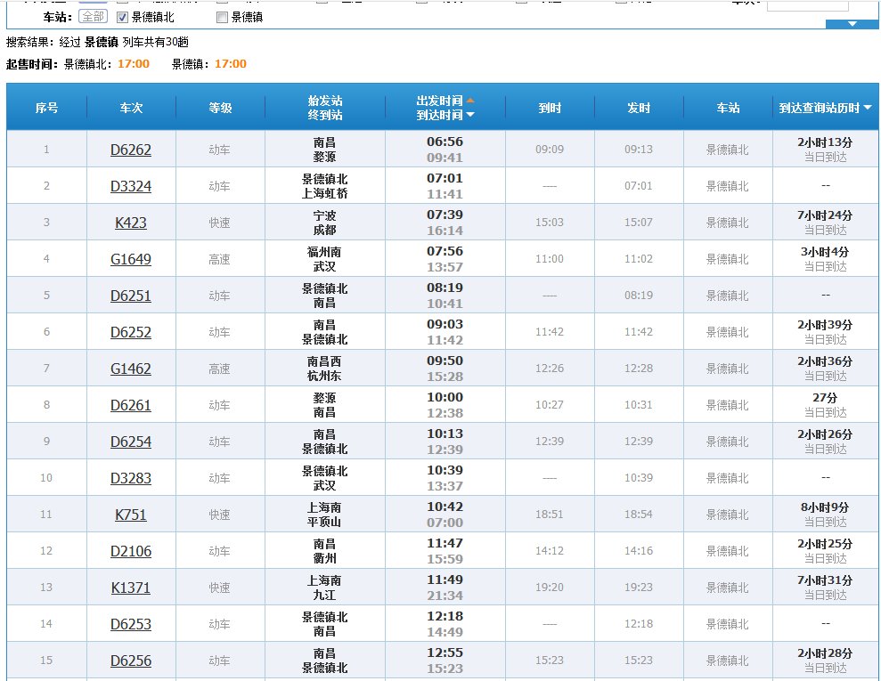Viewport: 881px width, 681px height.
Task: Click the D2106 train number link
Action: 131,551
